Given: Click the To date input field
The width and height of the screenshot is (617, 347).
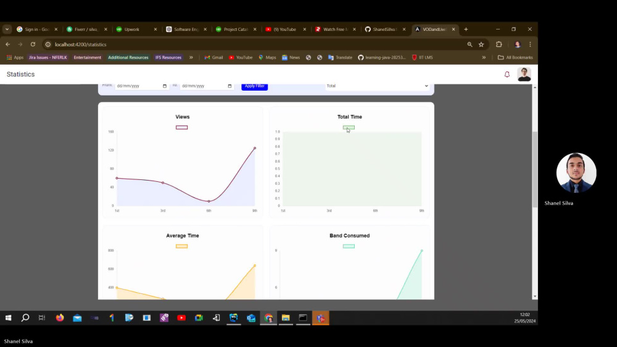Looking at the screenshot, I should (x=207, y=86).
